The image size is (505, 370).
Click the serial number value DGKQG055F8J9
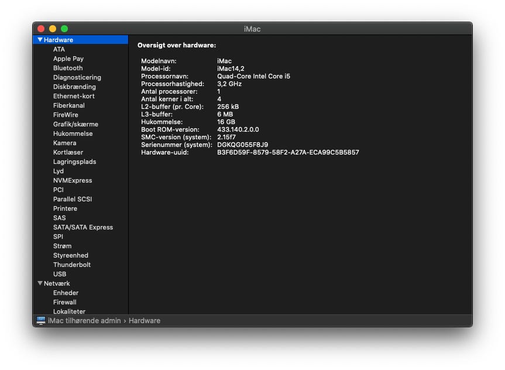coord(242,145)
